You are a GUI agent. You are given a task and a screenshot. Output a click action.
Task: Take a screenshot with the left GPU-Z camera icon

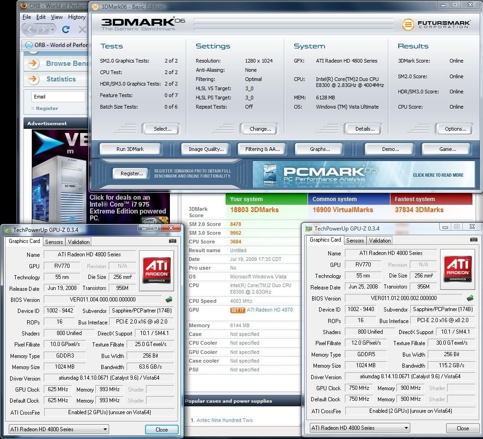[x=173, y=241]
